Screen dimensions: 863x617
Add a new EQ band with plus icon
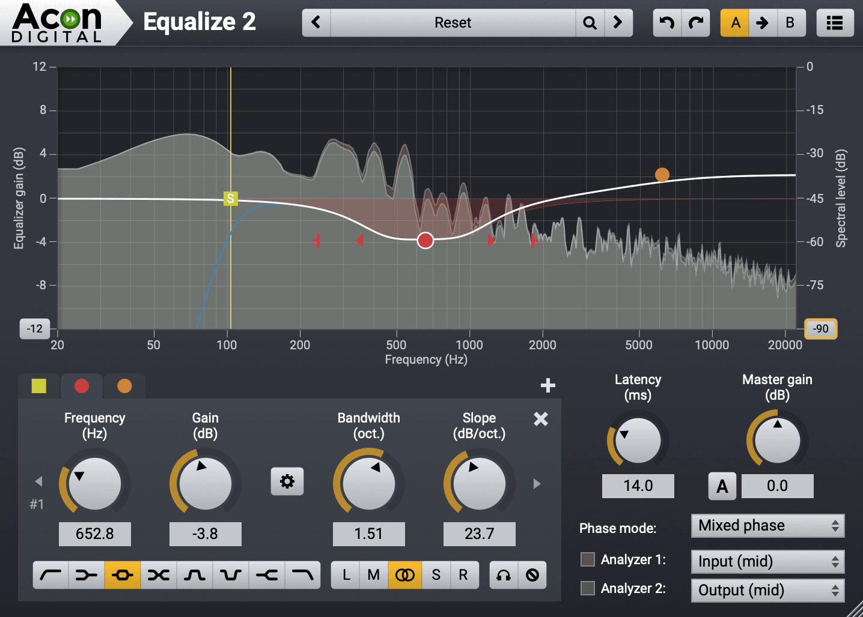[x=547, y=386]
